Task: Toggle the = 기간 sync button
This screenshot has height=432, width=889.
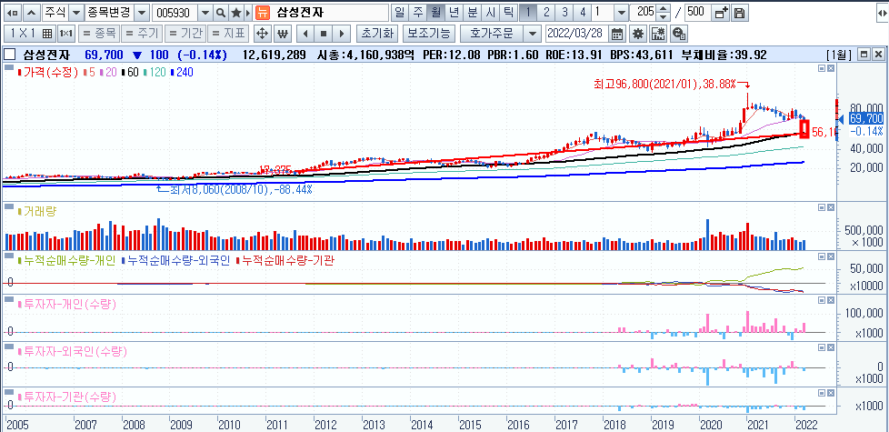Action: click(185, 34)
